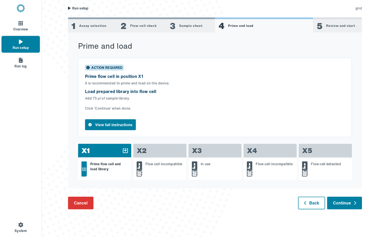This screenshot has height=237, width=388.
Task: Click the X3 flow cell icon
Action: pos(194,169)
